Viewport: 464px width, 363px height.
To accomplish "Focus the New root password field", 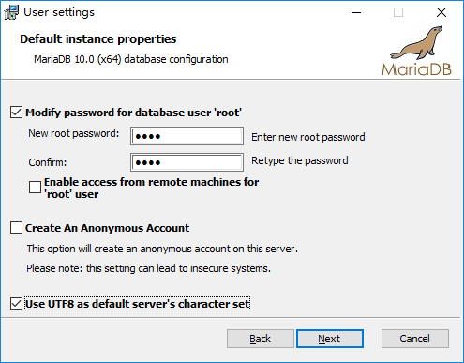I will click(187, 136).
